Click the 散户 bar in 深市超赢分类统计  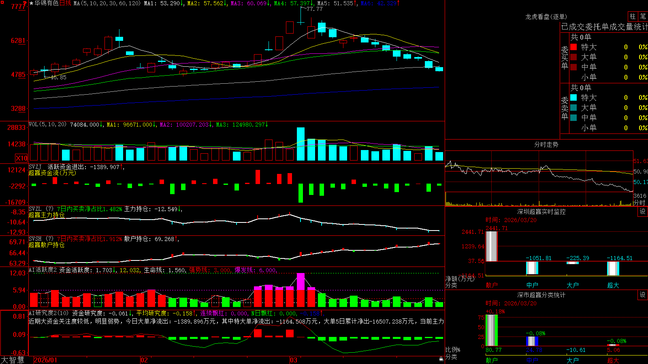[491, 330]
